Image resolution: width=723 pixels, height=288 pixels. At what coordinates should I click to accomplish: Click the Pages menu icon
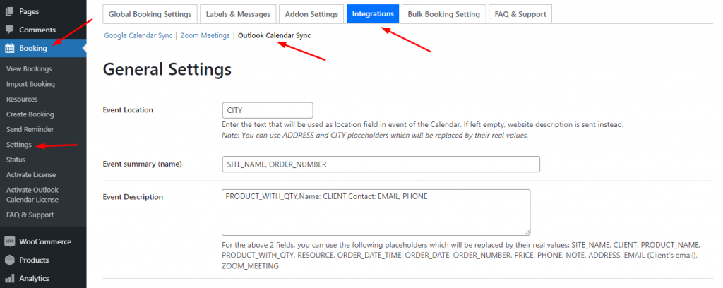pos(9,11)
